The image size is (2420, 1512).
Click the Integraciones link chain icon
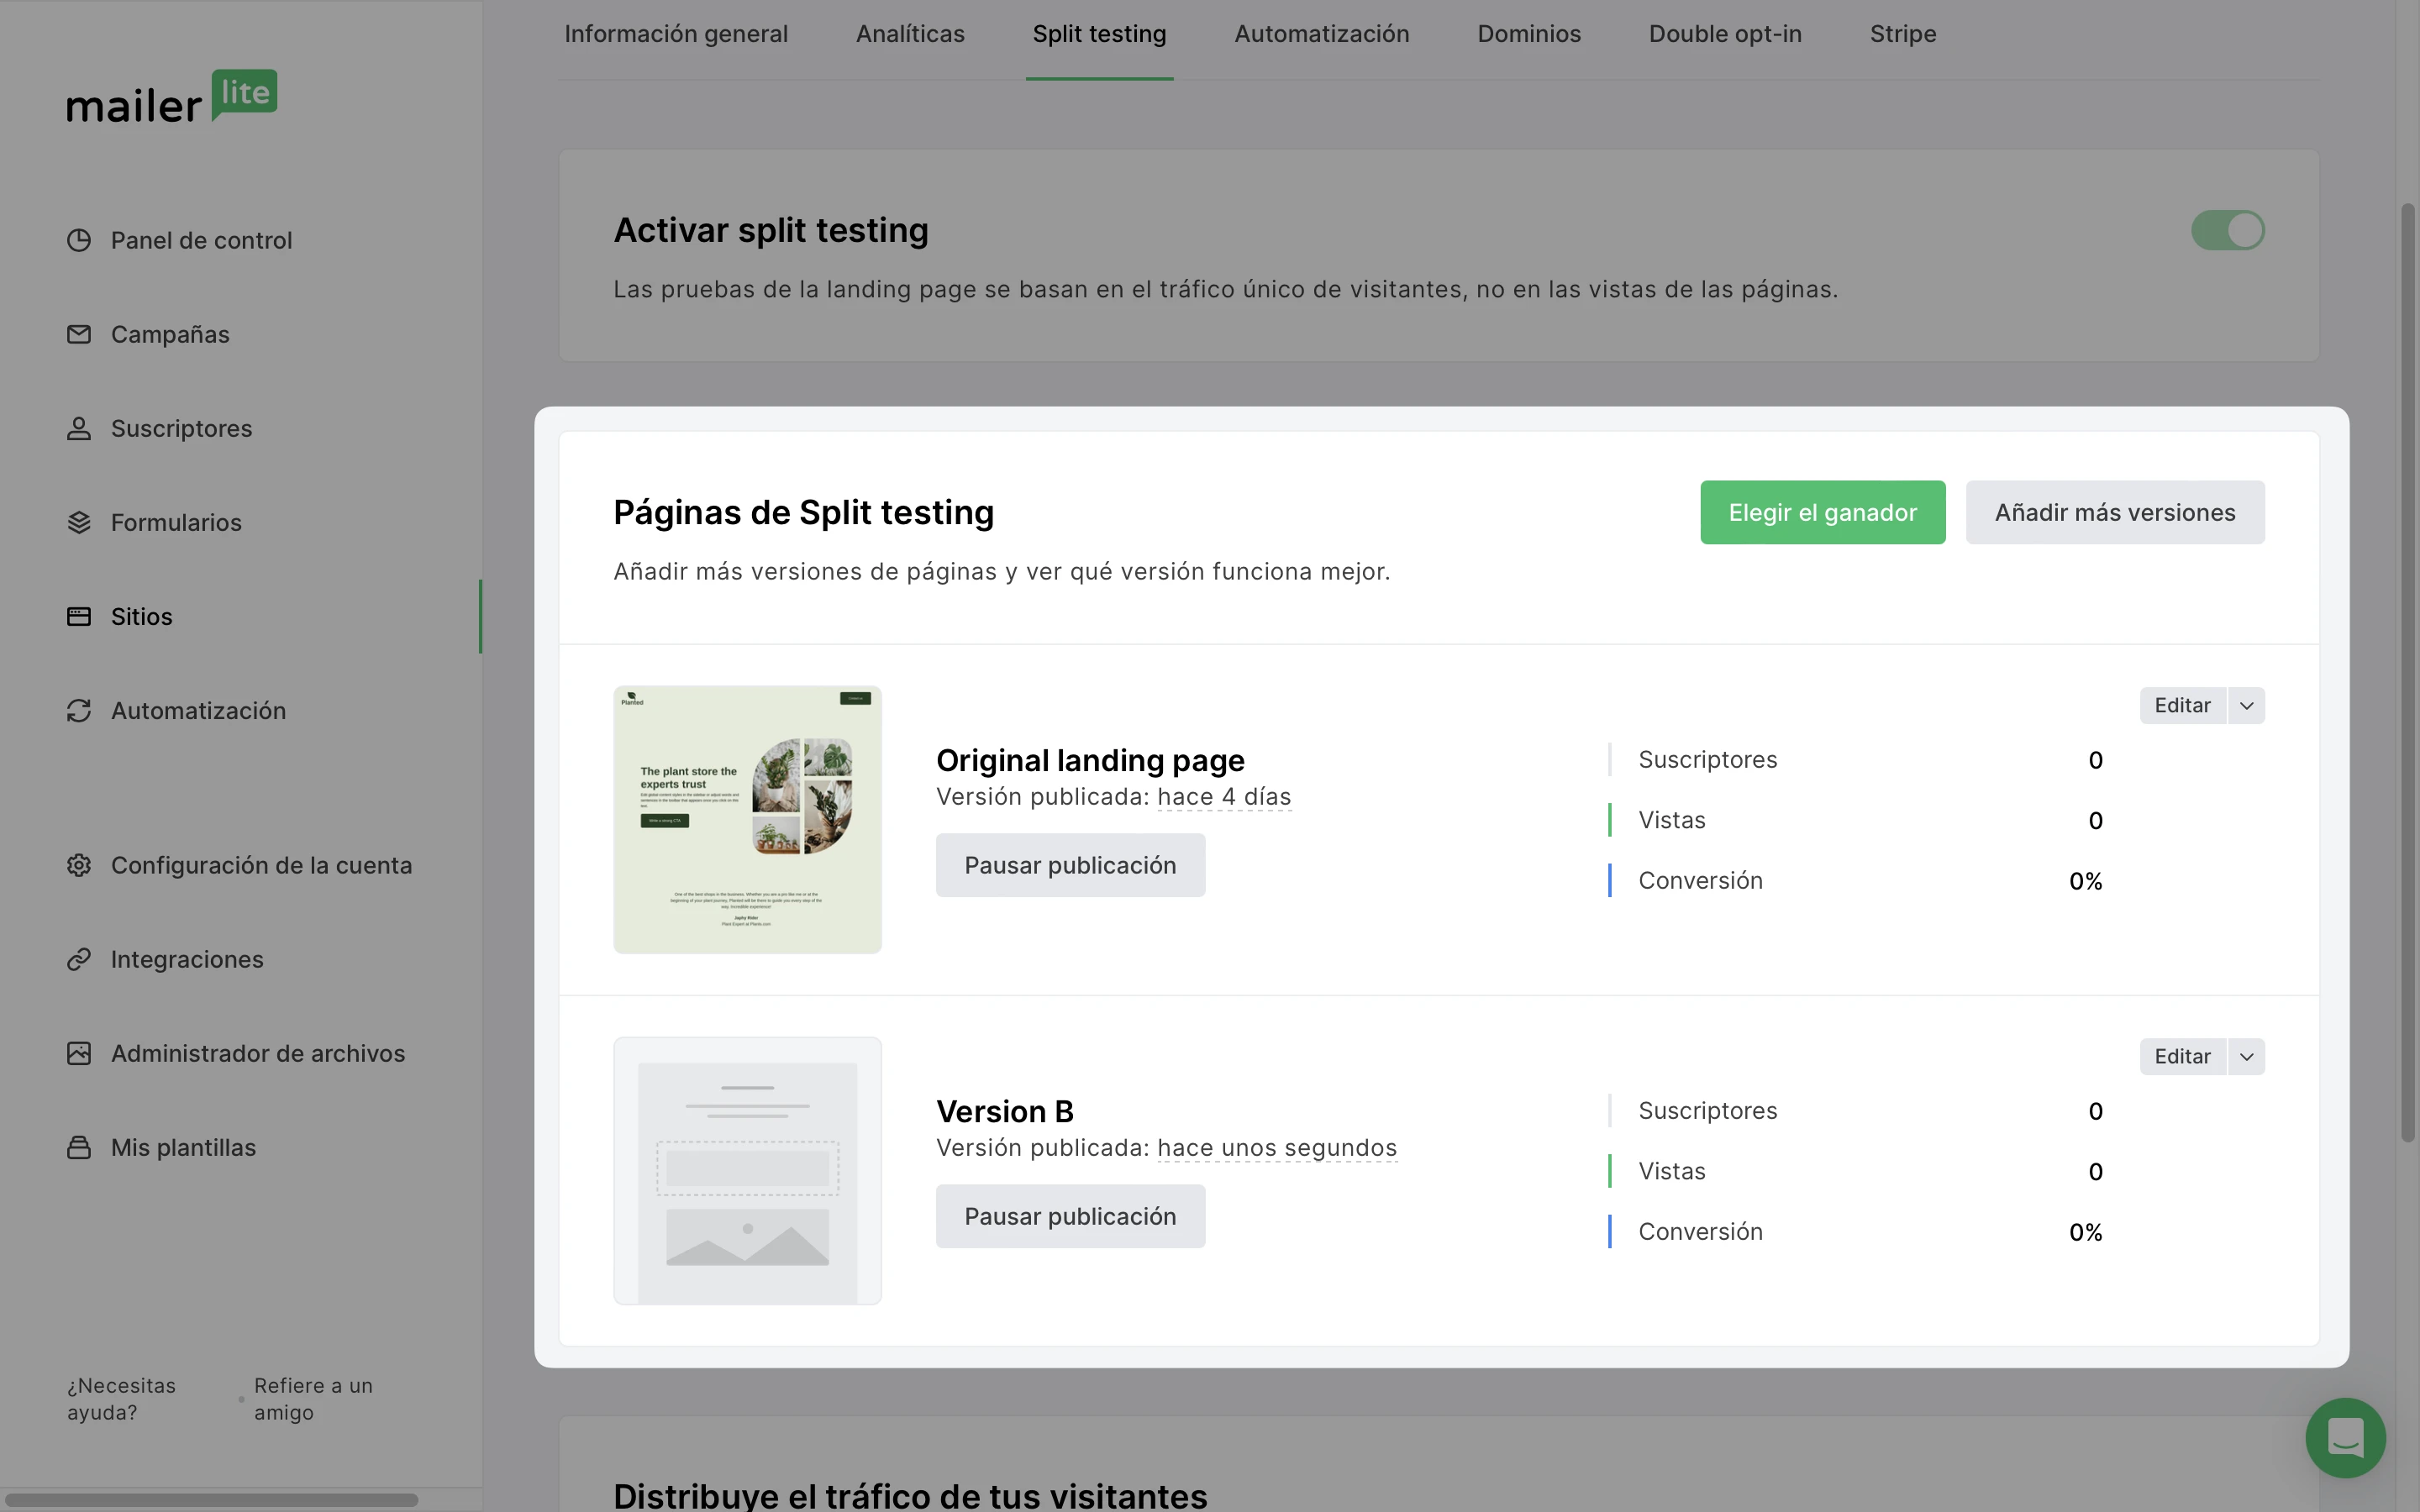tap(79, 959)
